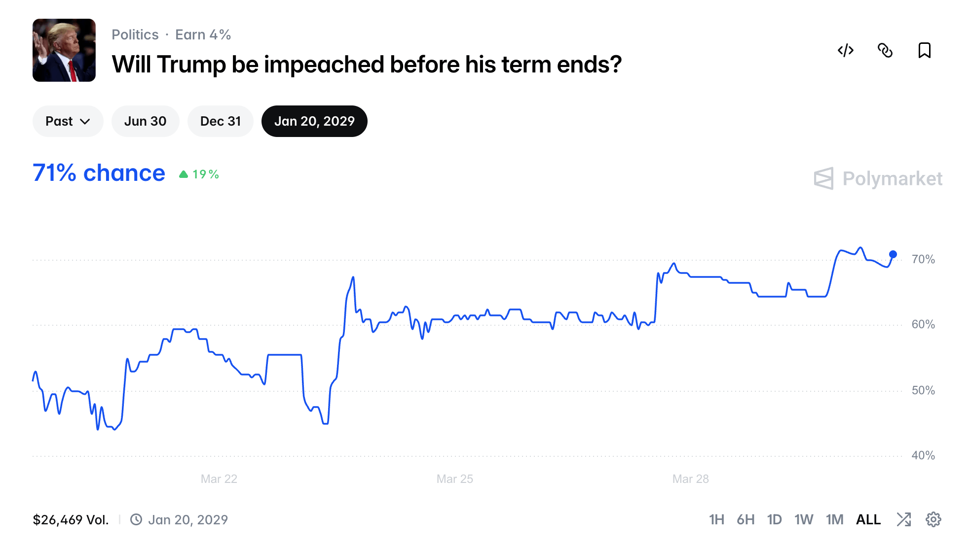Image resolution: width=970 pixels, height=546 pixels.
Task: Open the Past chevron menu
Action: (85, 121)
